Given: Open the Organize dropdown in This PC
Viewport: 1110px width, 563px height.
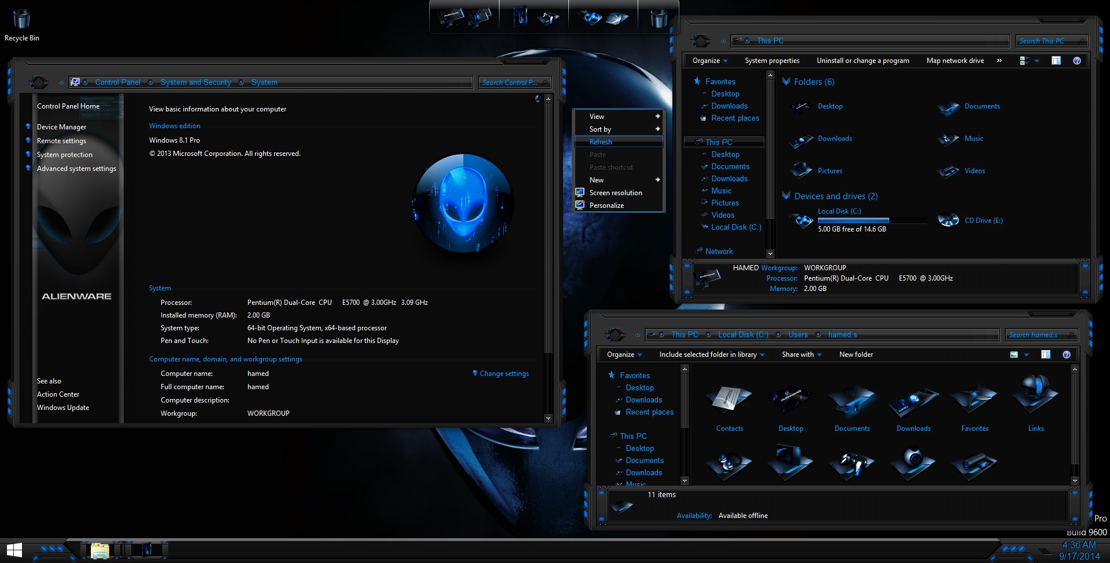Looking at the screenshot, I should 709,61.
